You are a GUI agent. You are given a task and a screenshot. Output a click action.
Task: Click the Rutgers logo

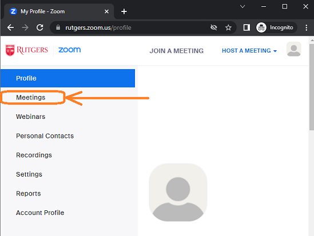pyautogui.click(x=27, y=50)
